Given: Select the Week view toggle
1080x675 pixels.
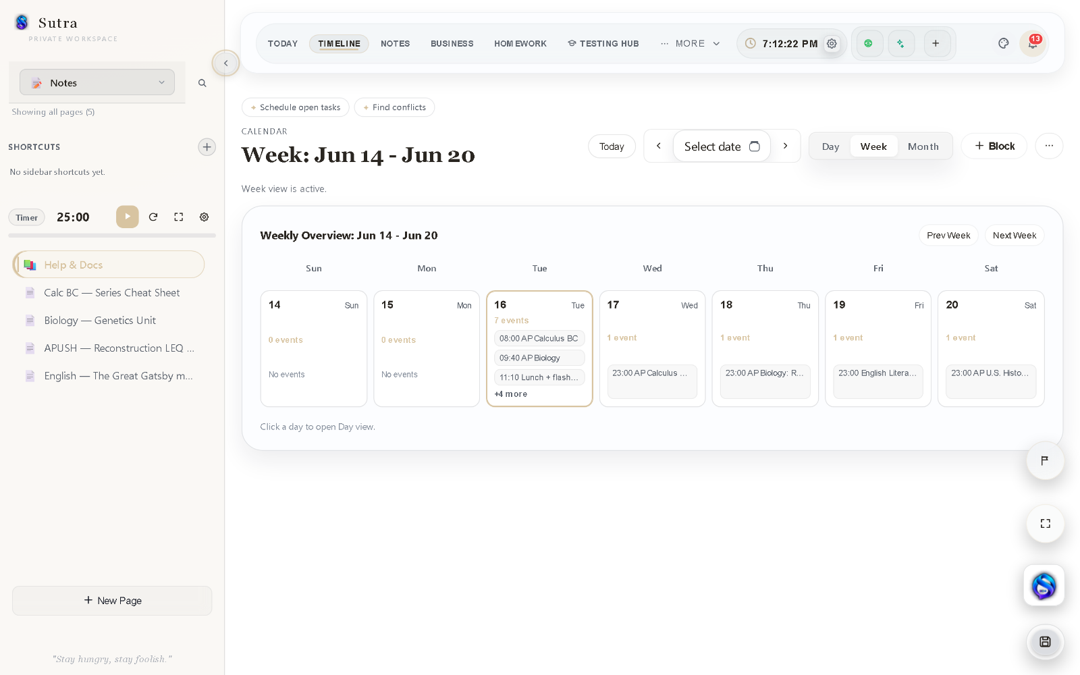Looking at the screenshot, I should click(x=873, y=146).
